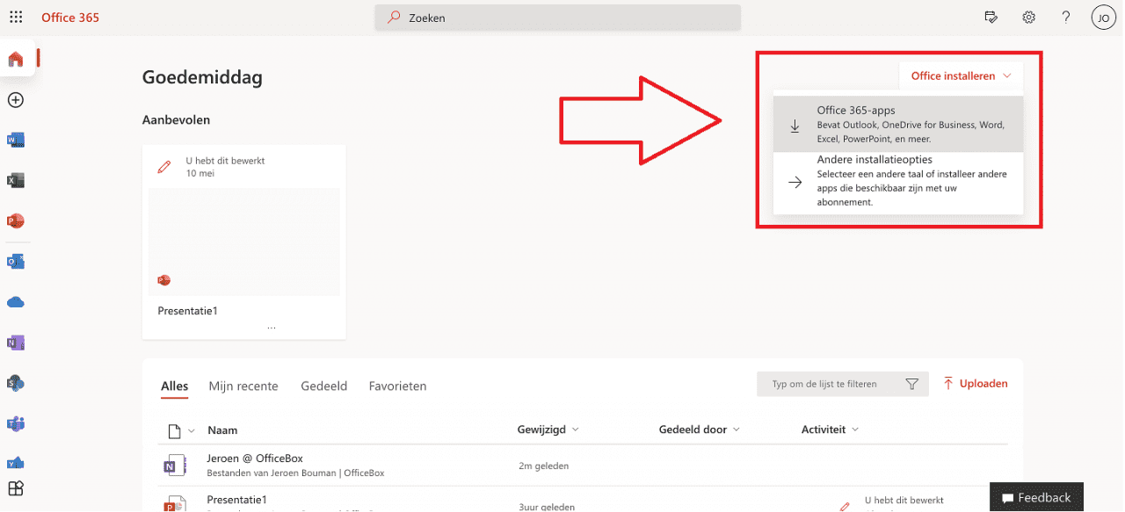
Task: Launch Excel from the sidebar
Action: pyautogui.click(x=16, y=181)
